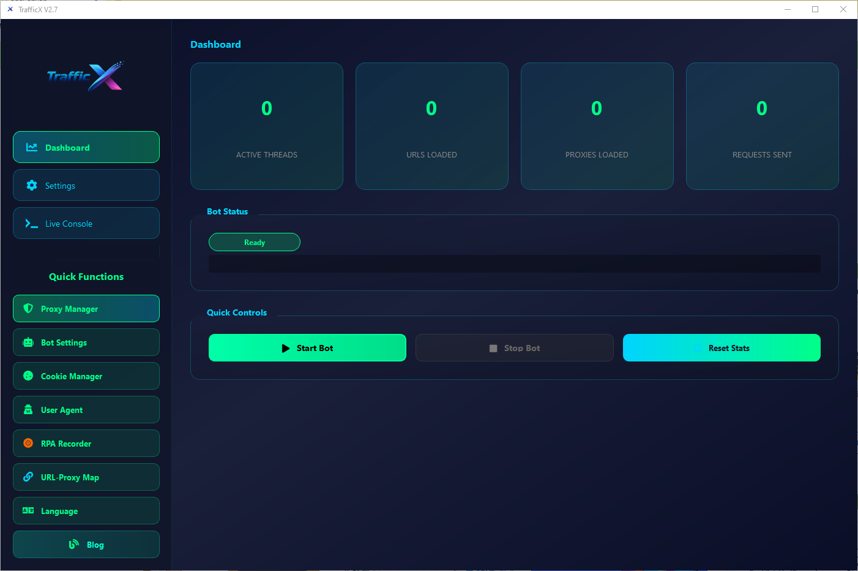858x571 pixels.
Task: Launch RPA Recorder
Action: tap(86, 443)
